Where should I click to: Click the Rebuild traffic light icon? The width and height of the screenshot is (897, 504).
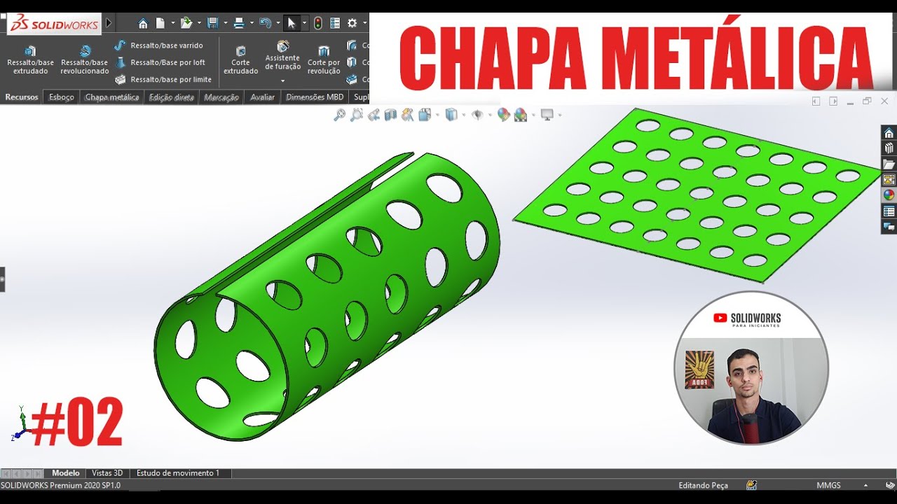[317, 23]
